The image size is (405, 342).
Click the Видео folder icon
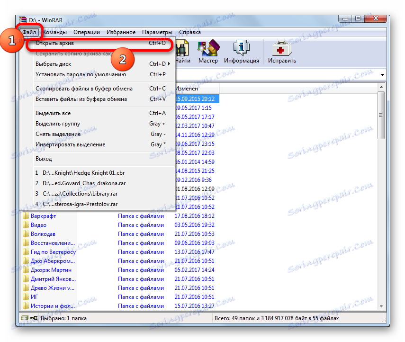coord(26,225)
